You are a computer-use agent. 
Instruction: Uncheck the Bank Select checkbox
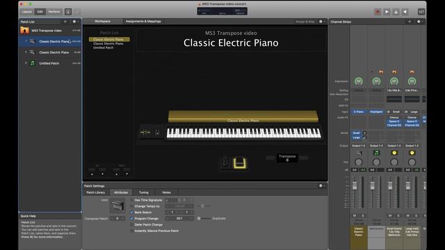[x=131, y=212]
